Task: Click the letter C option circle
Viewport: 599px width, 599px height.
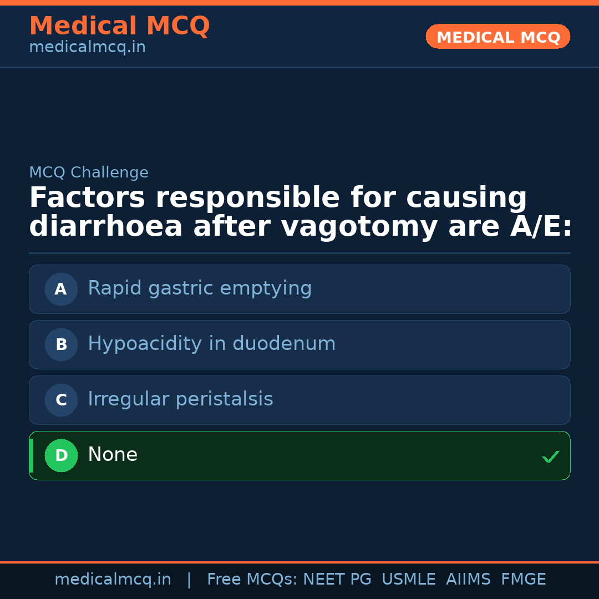Action: click(x=61, y=400)
